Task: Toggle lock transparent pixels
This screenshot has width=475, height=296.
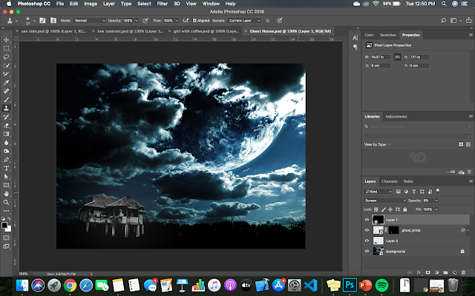Action: (x=376, y=209)
